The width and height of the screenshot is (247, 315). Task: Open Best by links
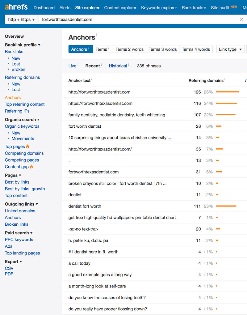[x=17, y=182]
